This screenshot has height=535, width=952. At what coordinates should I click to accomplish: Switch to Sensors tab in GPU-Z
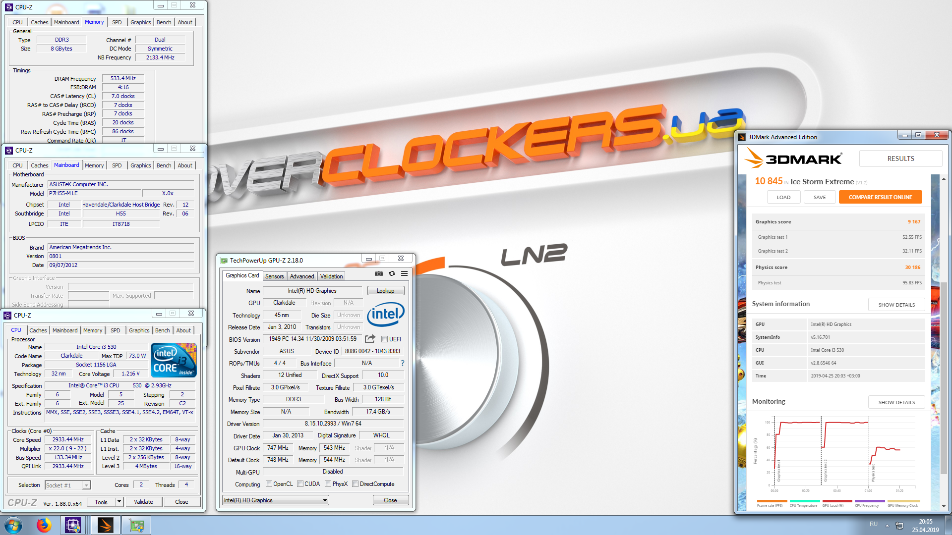(x=274, y=276)
